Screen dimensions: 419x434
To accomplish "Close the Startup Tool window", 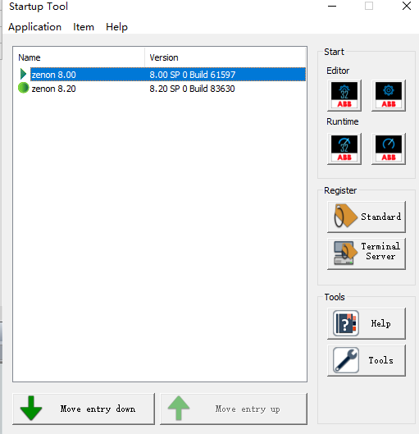I will [x=407, y=6].
